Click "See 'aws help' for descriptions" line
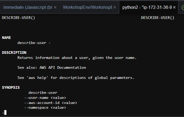 pyautogui.click(x=76, y=78)
